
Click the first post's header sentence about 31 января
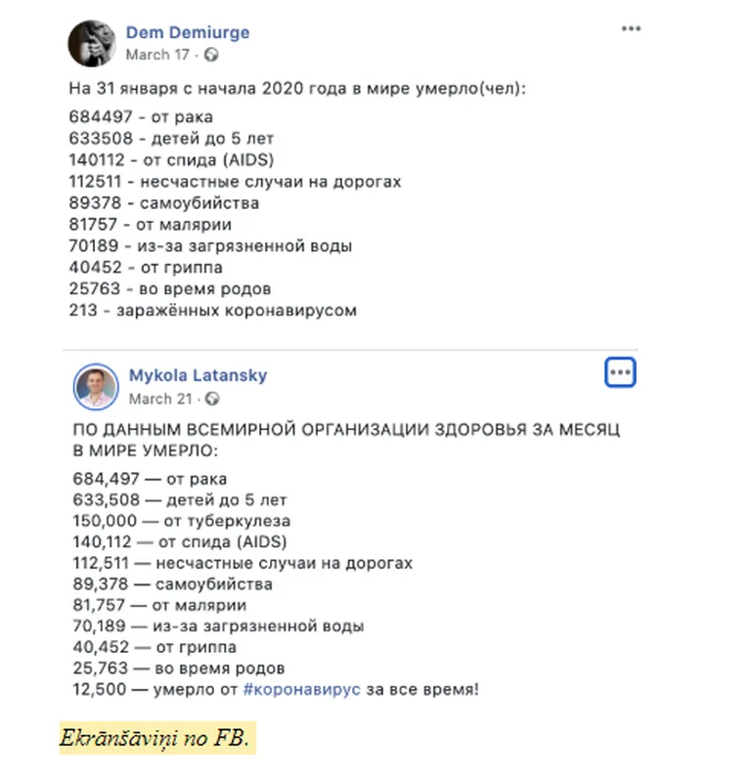click(x=297, y=89)
